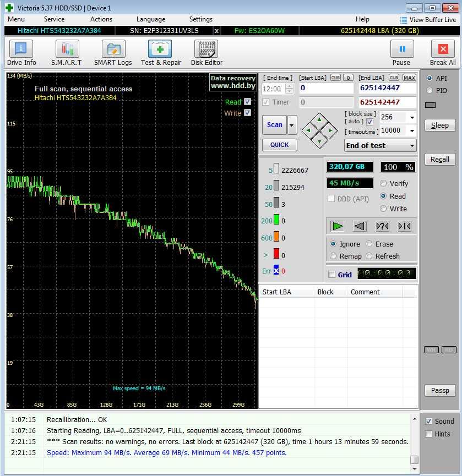Click the Victoria green cross app icon
462x476 pixels.
click(9, 8)
